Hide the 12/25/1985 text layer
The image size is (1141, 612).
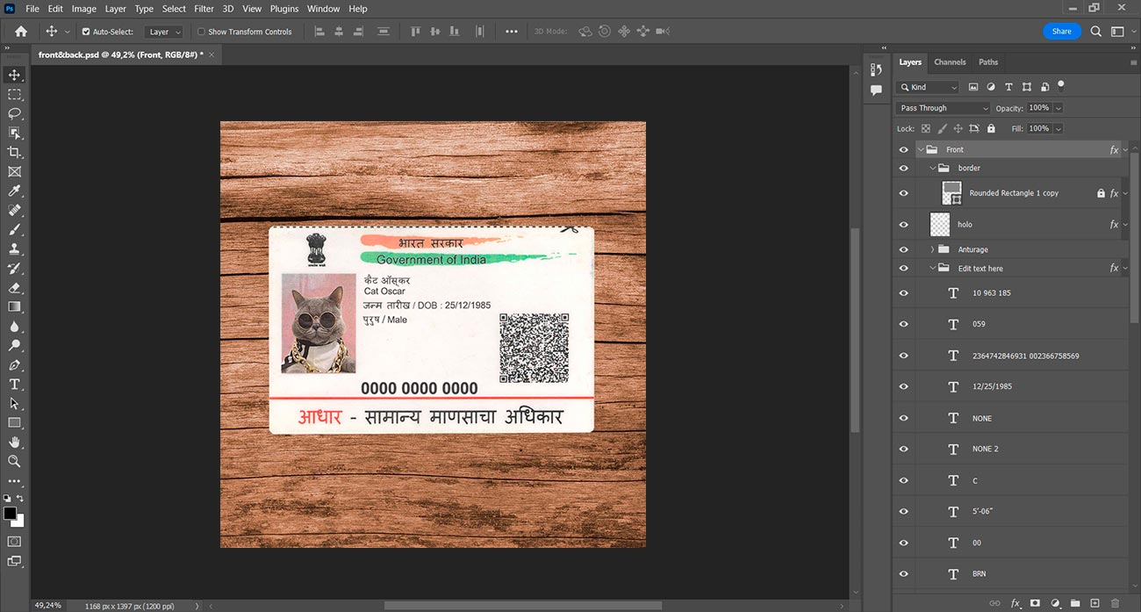[904, 386]
